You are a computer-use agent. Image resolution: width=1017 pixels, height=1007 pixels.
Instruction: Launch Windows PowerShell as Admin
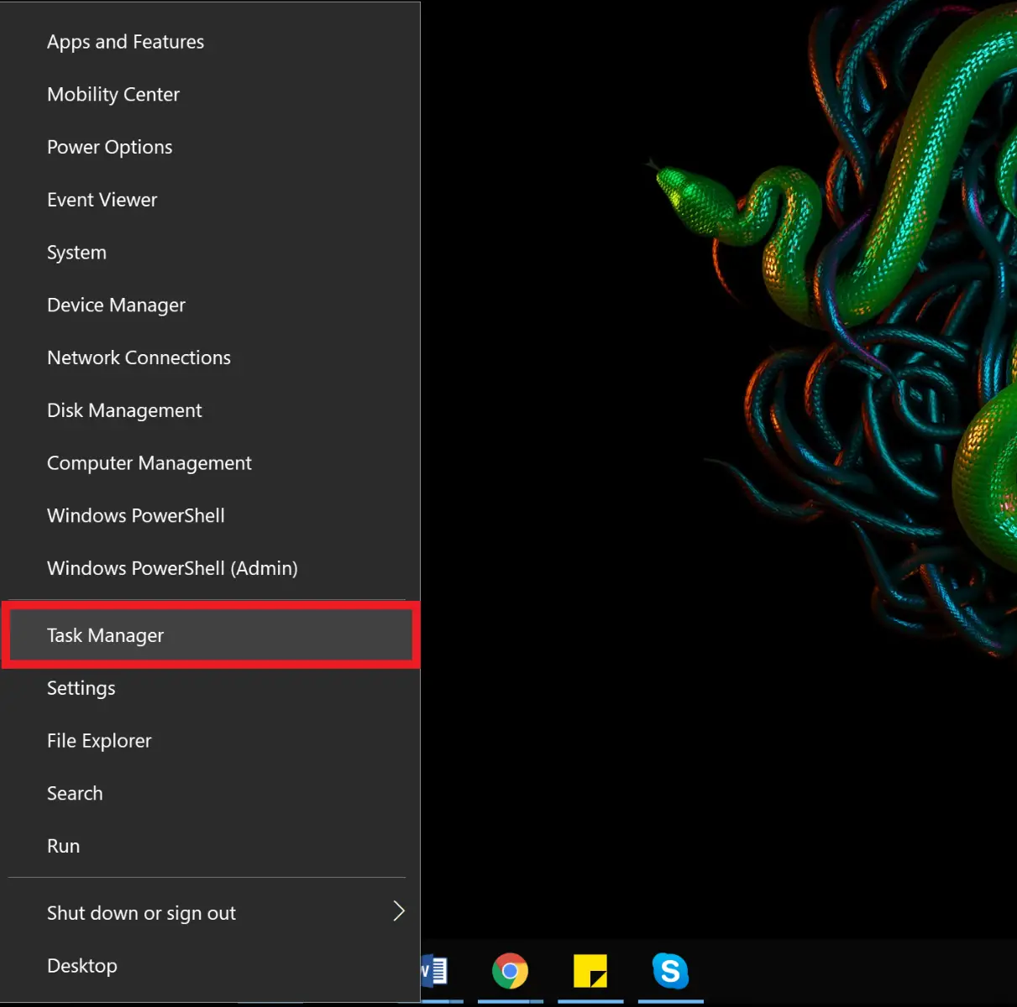click(x=172, y=568)
